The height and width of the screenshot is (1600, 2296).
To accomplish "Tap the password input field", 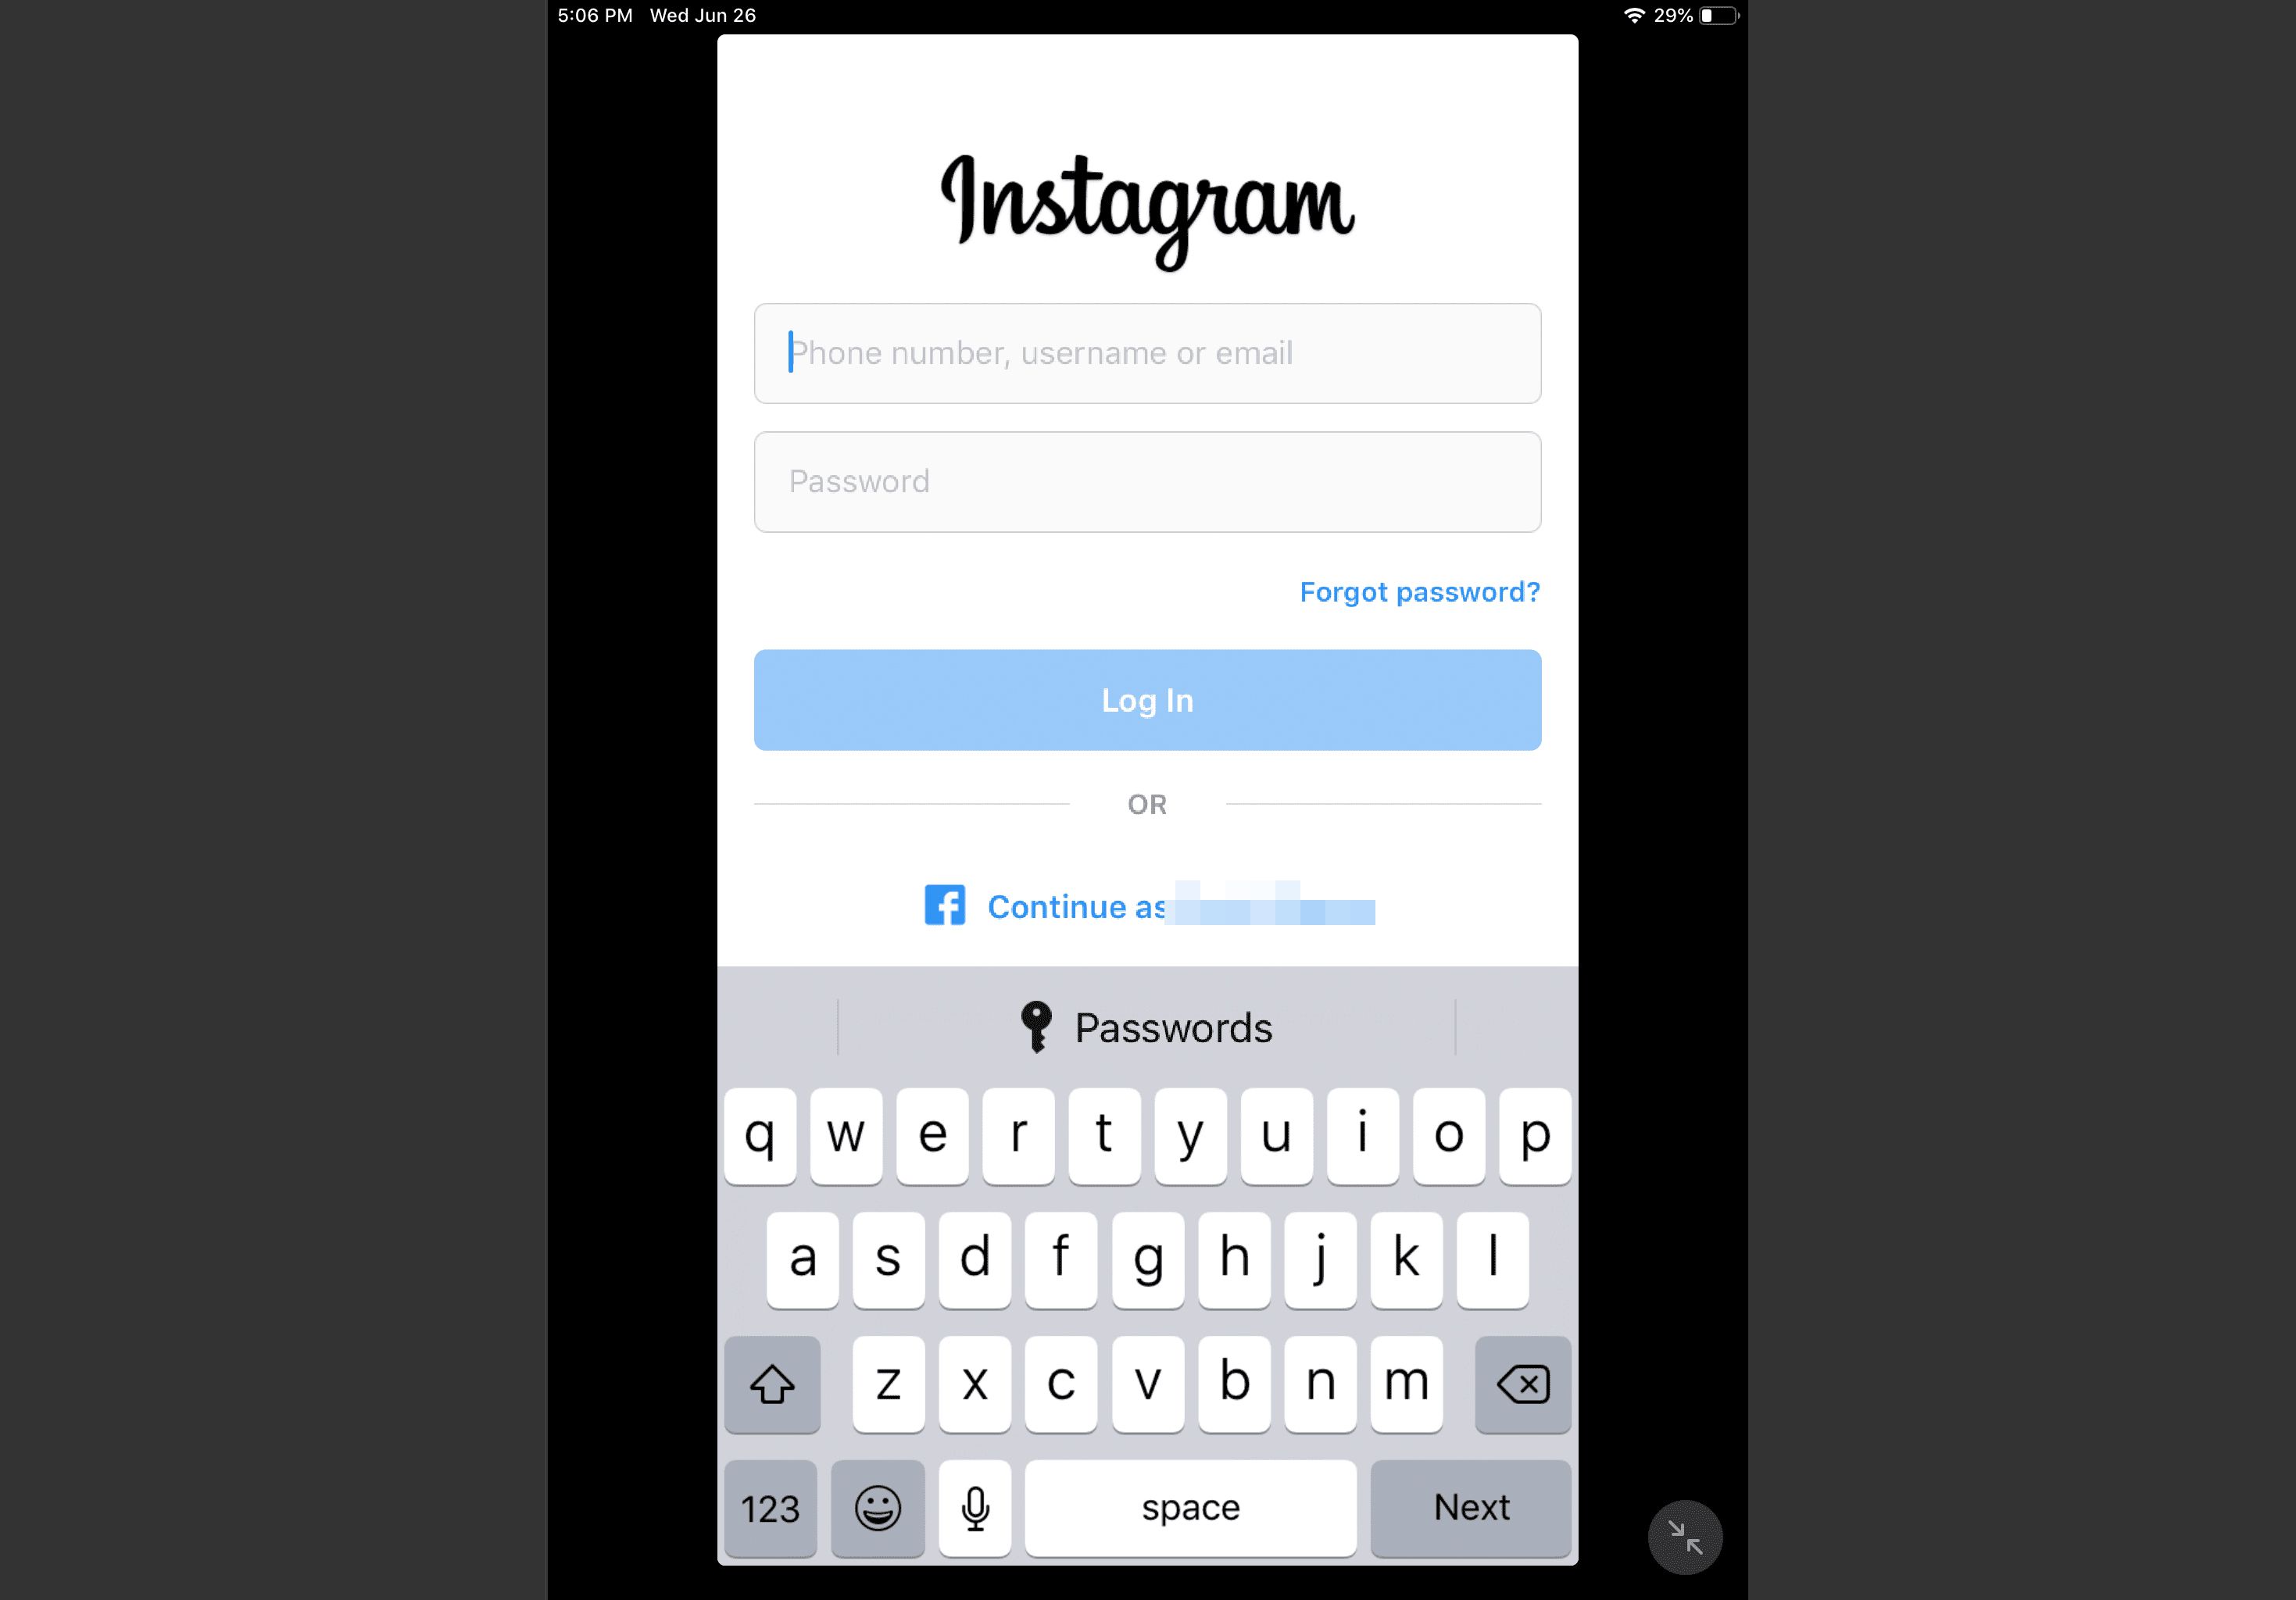I will pyautogui.click(x=1146, y=481).
